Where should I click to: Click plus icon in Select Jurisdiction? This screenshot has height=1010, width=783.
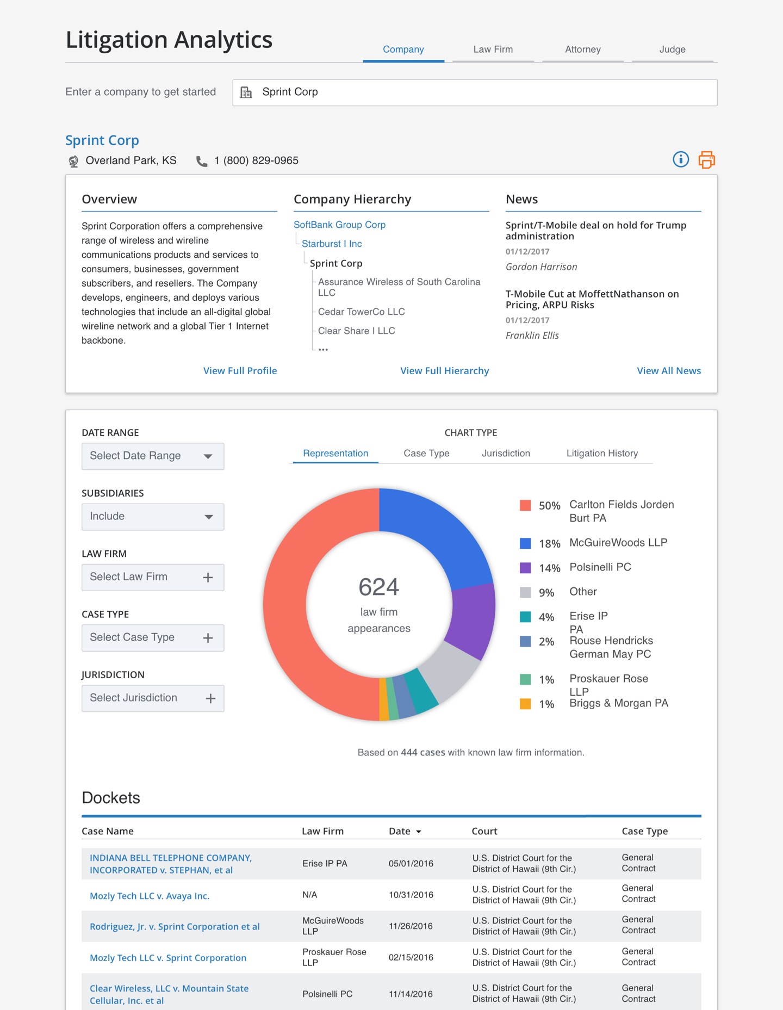tap(210, 698)
